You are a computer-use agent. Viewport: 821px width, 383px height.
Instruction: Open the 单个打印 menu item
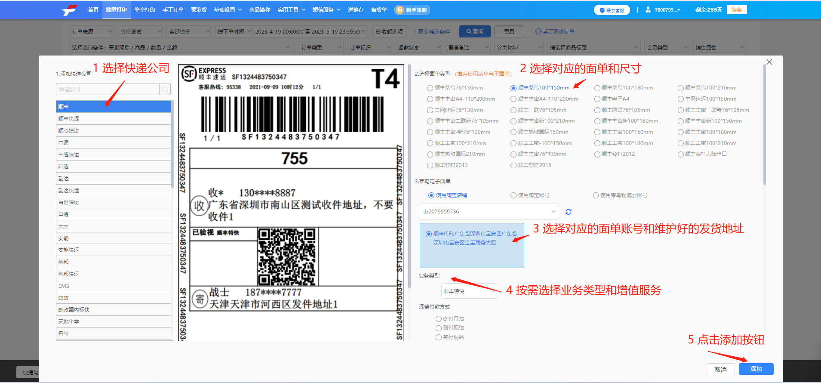point(145,9)
